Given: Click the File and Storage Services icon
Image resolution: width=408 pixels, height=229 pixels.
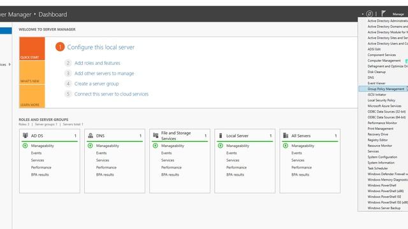Looking at the screenshot, I should point(156,135).
